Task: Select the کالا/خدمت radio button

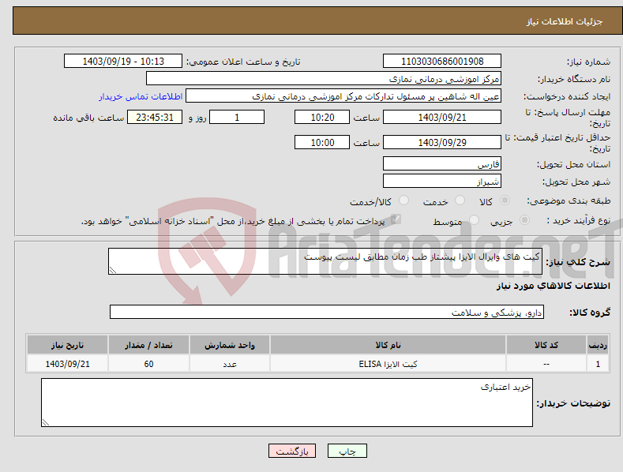Action: click(403, 200)
